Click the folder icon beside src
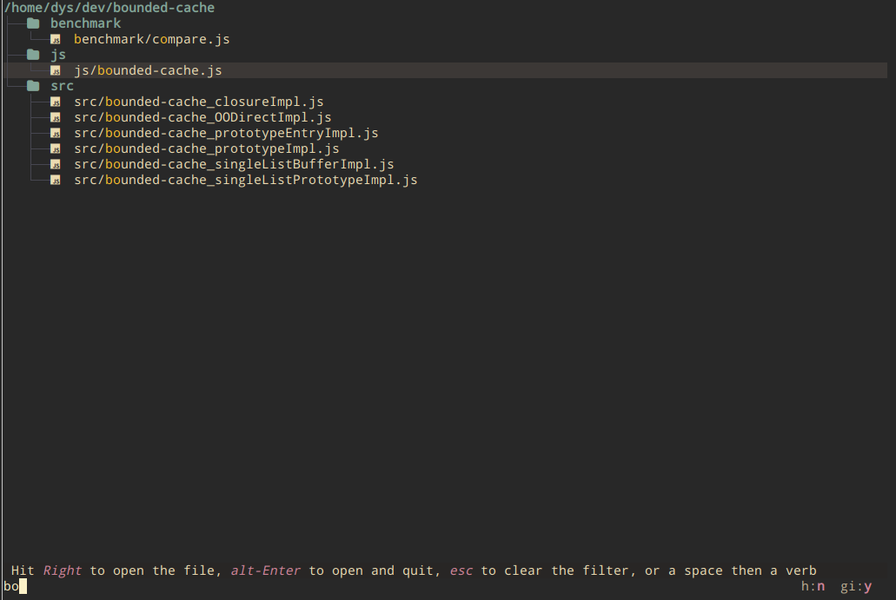This screenshot has width=896, height=600. (x=32, y=85)
